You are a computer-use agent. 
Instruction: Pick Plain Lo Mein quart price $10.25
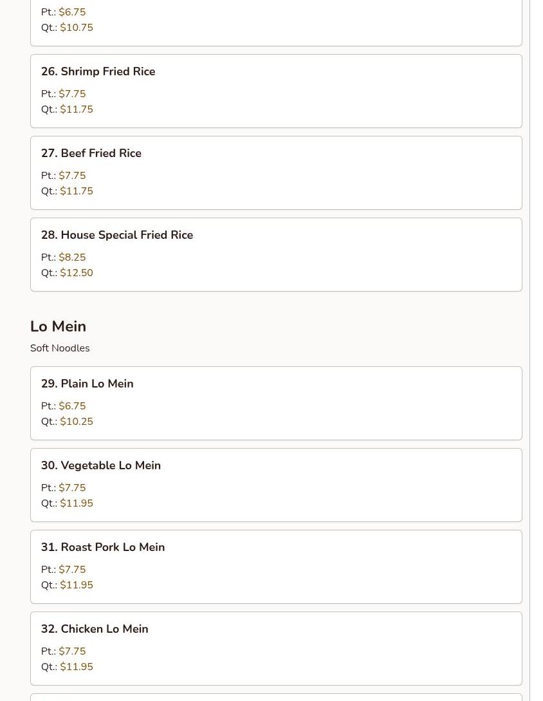point(76,422)
